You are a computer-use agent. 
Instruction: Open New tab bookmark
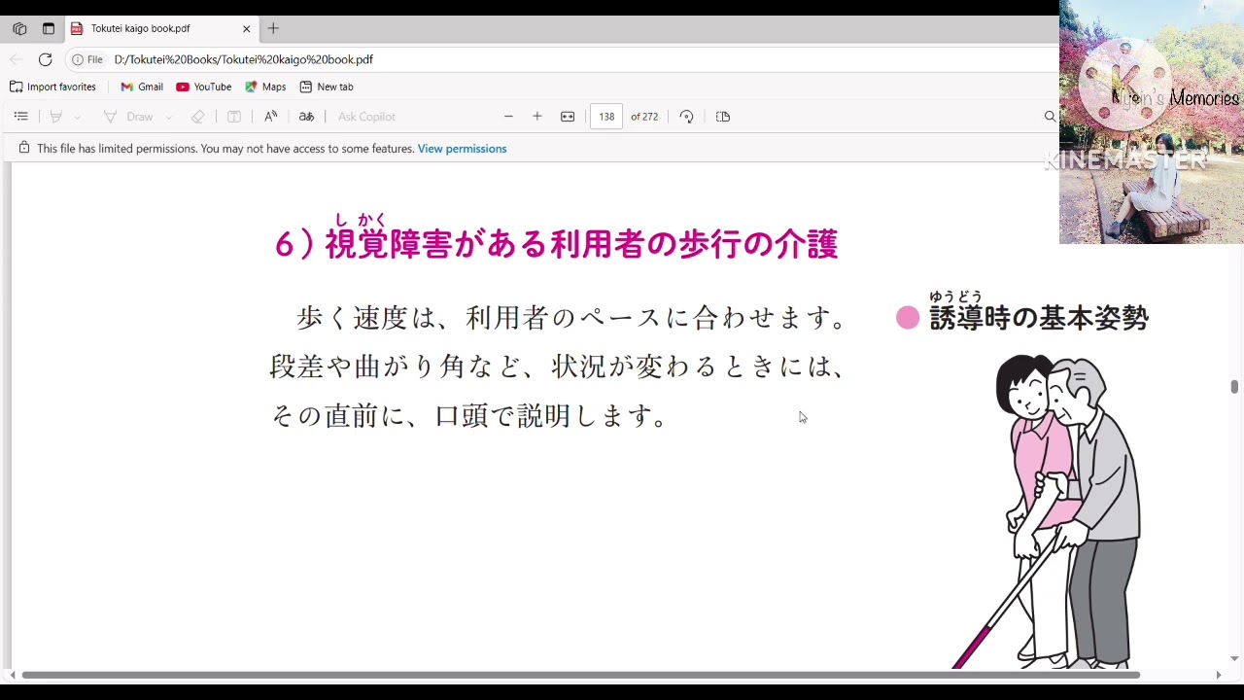pos(326,87)
